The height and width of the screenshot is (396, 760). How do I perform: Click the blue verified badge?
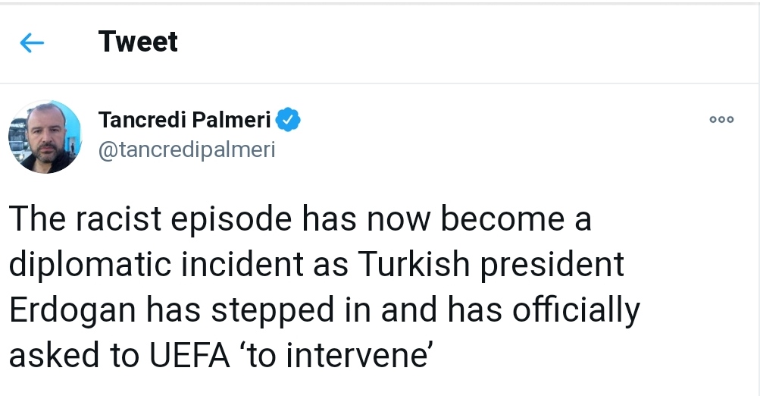[x=288, y=119]
